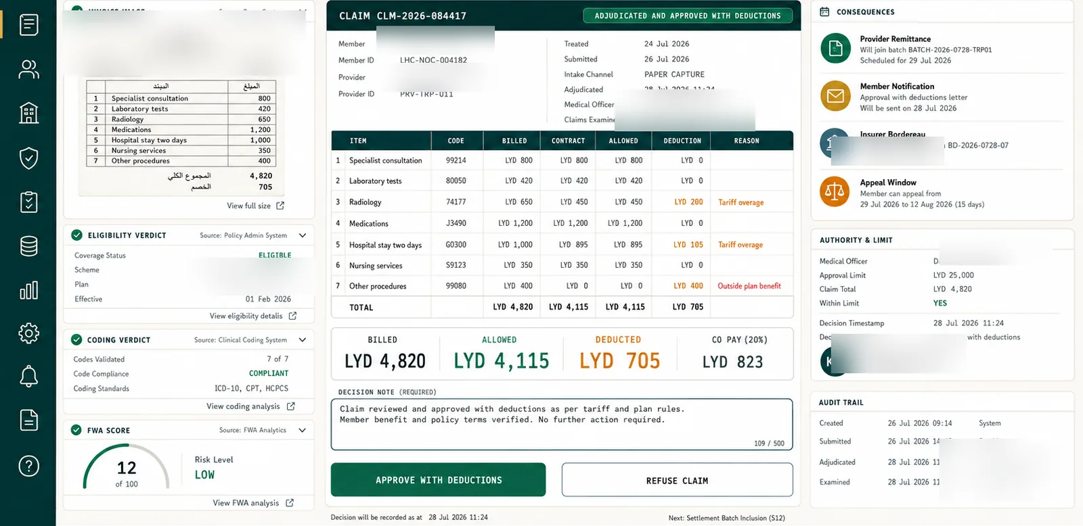
Task: Open the help question mark icon in sidebar
Action: coord(28,466)
